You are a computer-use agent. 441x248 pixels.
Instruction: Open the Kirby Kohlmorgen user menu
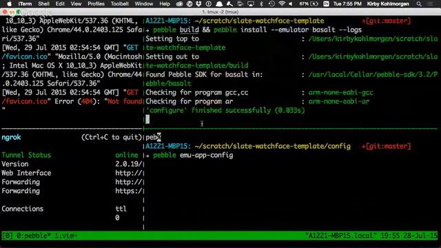click(x=388, y=3)
